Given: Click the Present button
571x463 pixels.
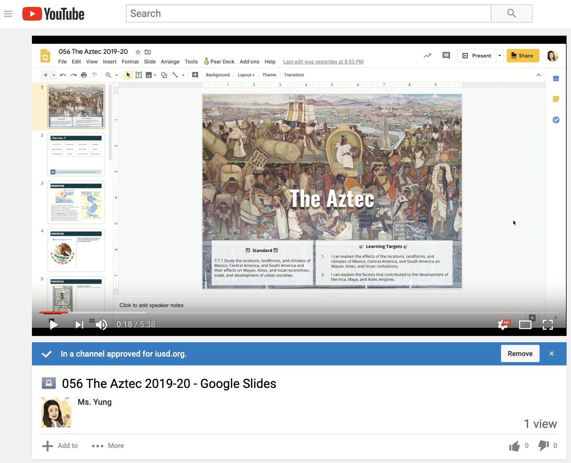Looking at the screenshot, I should coord(477,56).
